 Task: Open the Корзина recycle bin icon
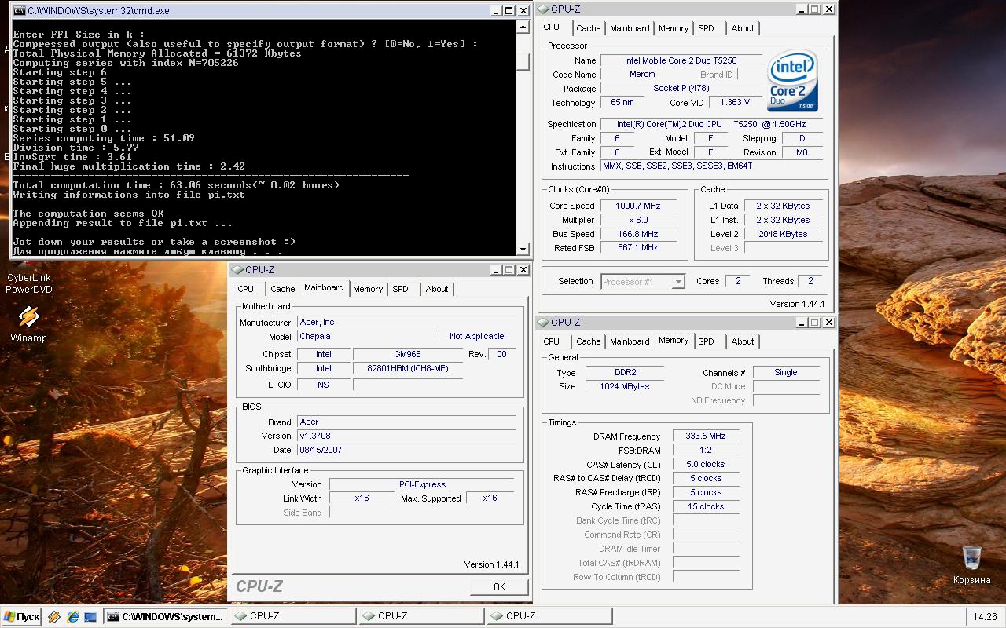tap(971, 565)
